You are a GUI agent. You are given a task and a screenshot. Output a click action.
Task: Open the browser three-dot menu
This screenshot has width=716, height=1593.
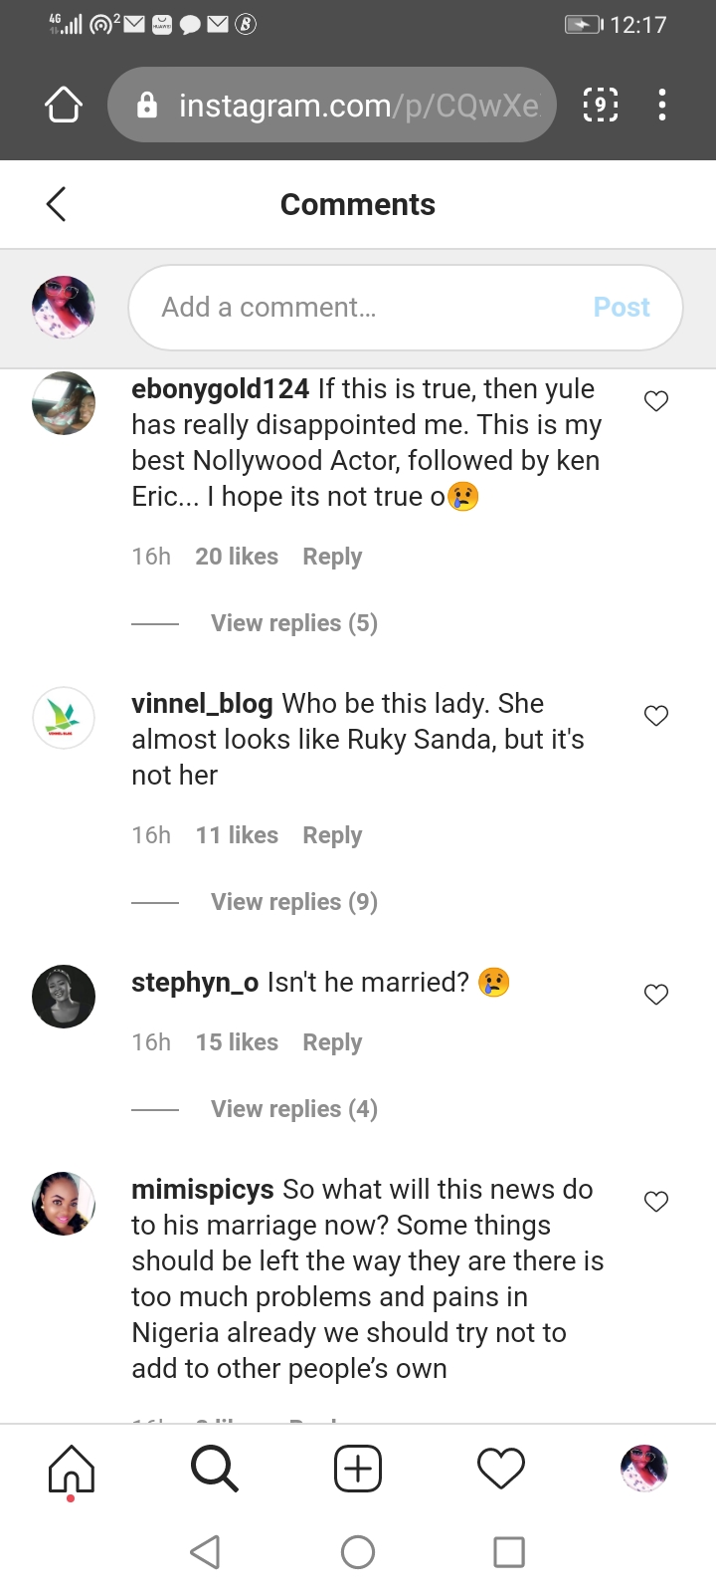point(662,105)
